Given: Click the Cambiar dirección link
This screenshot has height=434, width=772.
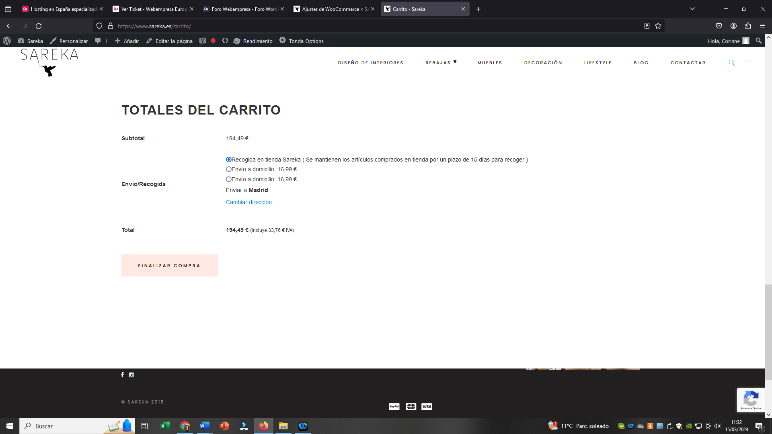Looking at the screenshot, I should point(249,202).
